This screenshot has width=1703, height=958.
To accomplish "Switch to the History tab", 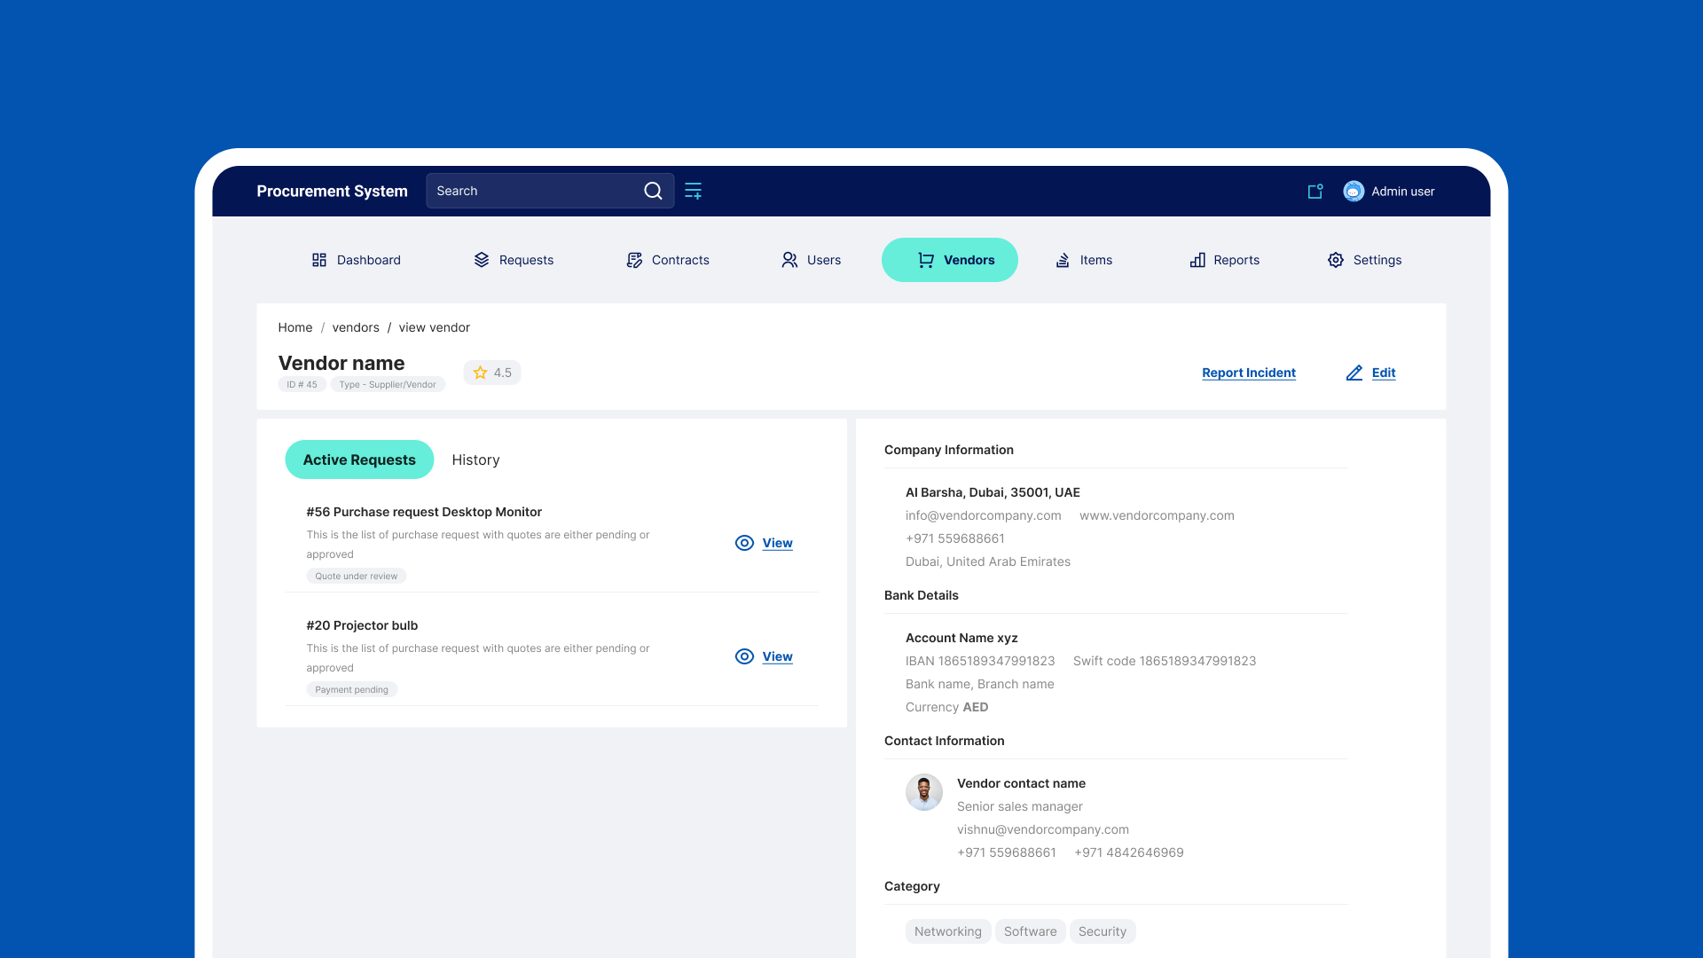I will 475,459.
